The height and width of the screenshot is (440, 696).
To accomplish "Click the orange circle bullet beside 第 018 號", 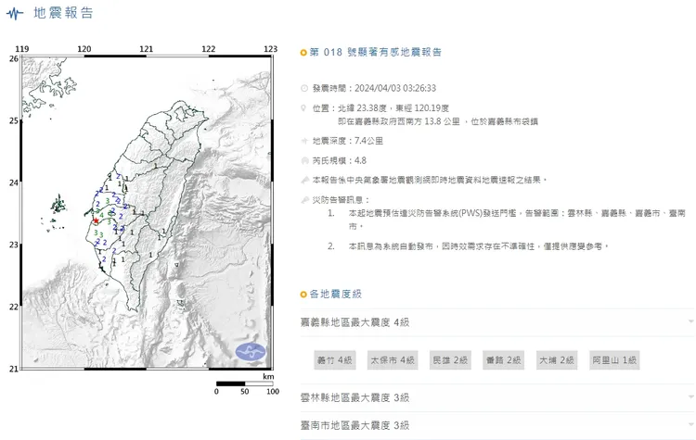I will pos(303,53).
